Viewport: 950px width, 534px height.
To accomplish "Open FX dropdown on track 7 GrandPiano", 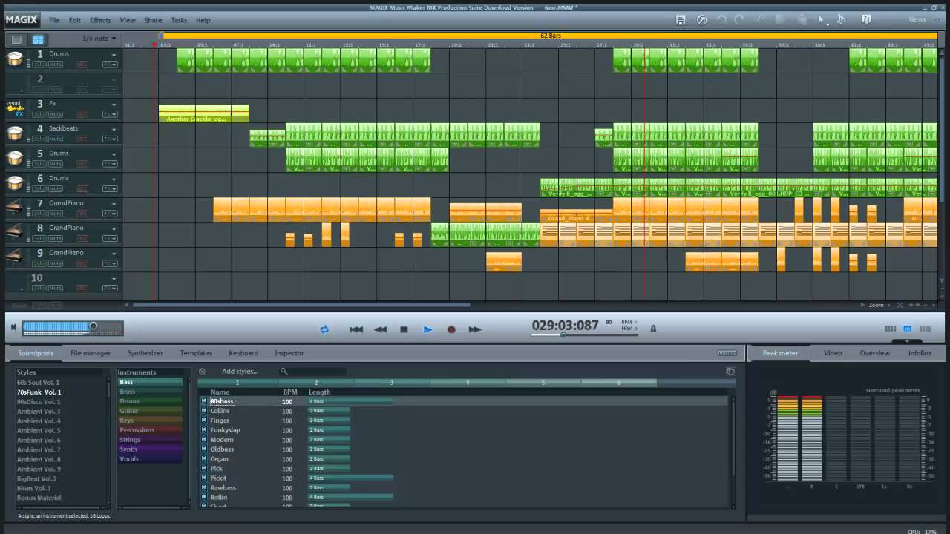I will click(x=110, y=214).
